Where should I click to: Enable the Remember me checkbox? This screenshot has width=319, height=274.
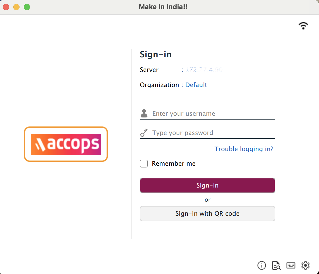(144, 164)
